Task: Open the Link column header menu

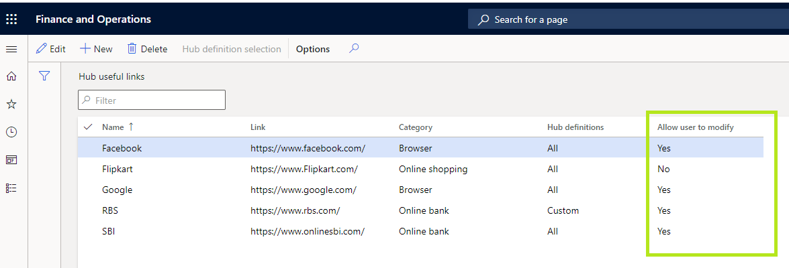Action: [x=258, y=127]
